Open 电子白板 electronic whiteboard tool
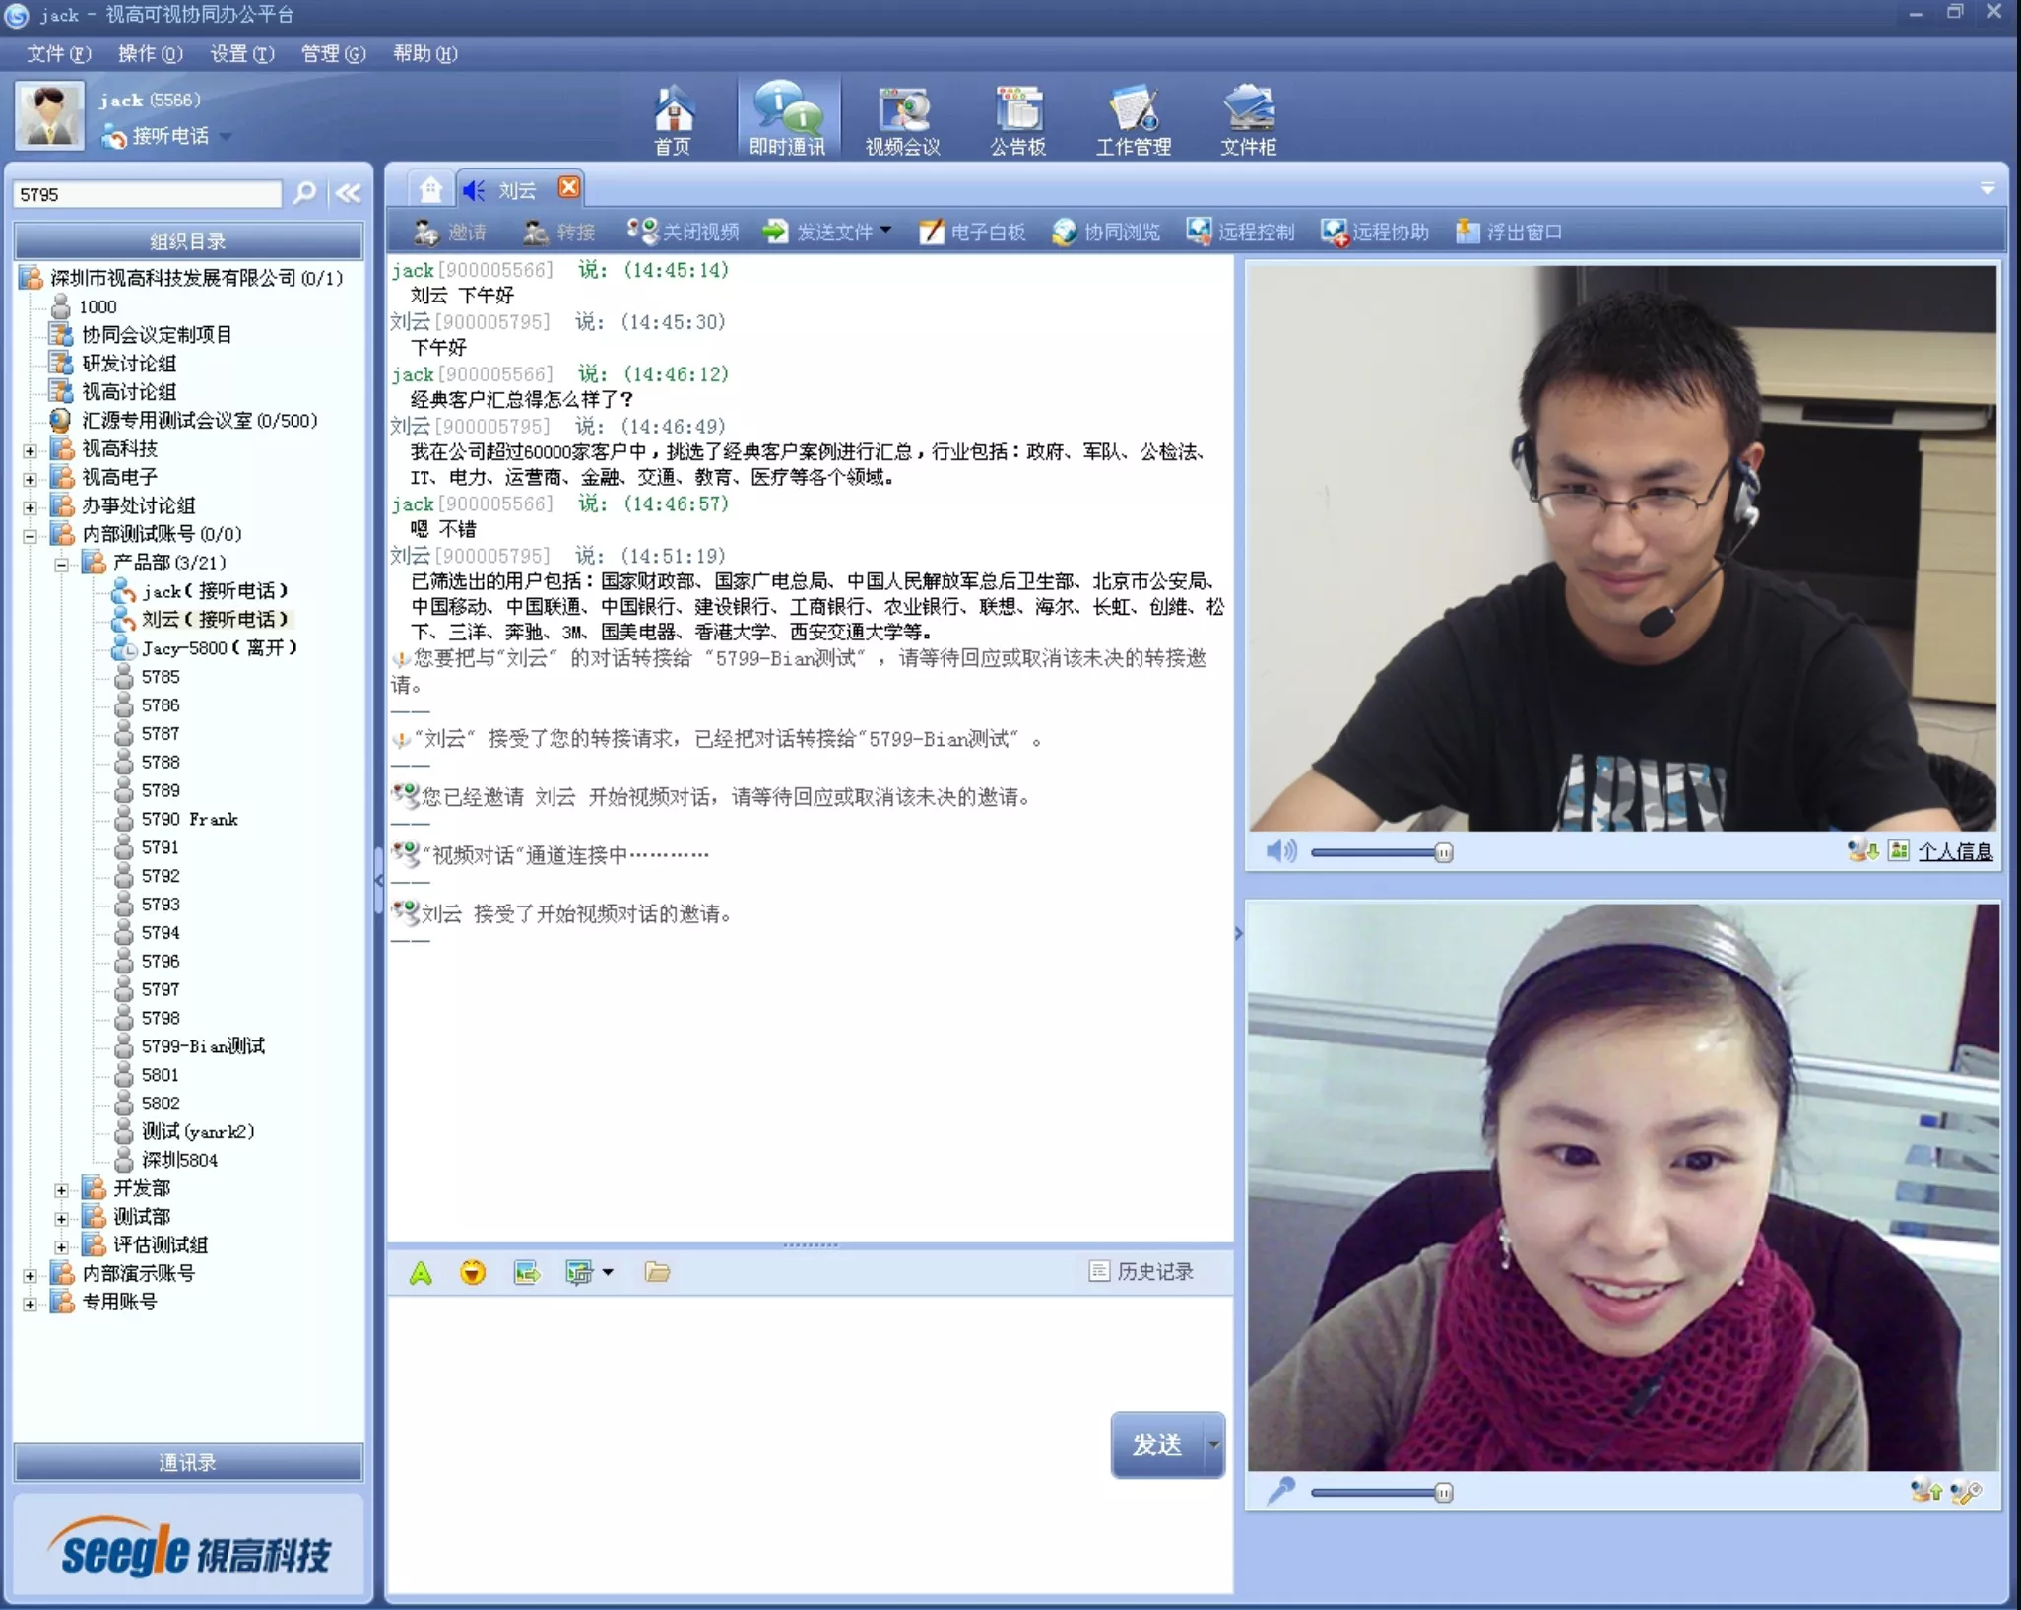The height and width of the screenshot is (1610, 2021). [x=973, y=232]
